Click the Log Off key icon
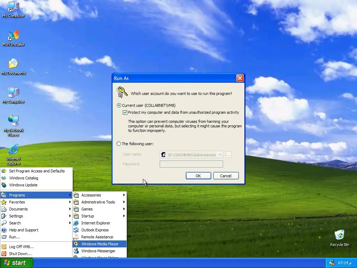The width and height of the screenshot is (357, 268). point(3,247)
